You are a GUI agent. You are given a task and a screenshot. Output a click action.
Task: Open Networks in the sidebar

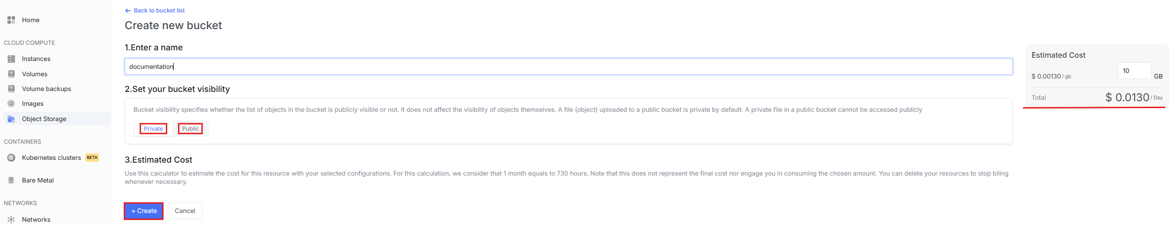36,219
